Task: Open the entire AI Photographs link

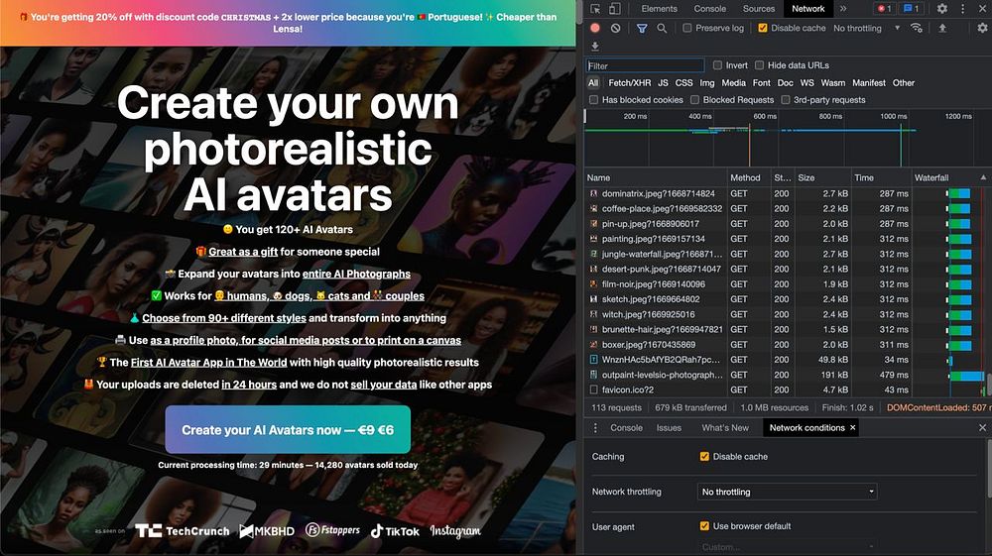Action: point(356,274)
